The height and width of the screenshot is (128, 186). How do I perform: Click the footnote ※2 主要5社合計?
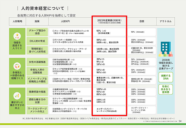[110, 118]
